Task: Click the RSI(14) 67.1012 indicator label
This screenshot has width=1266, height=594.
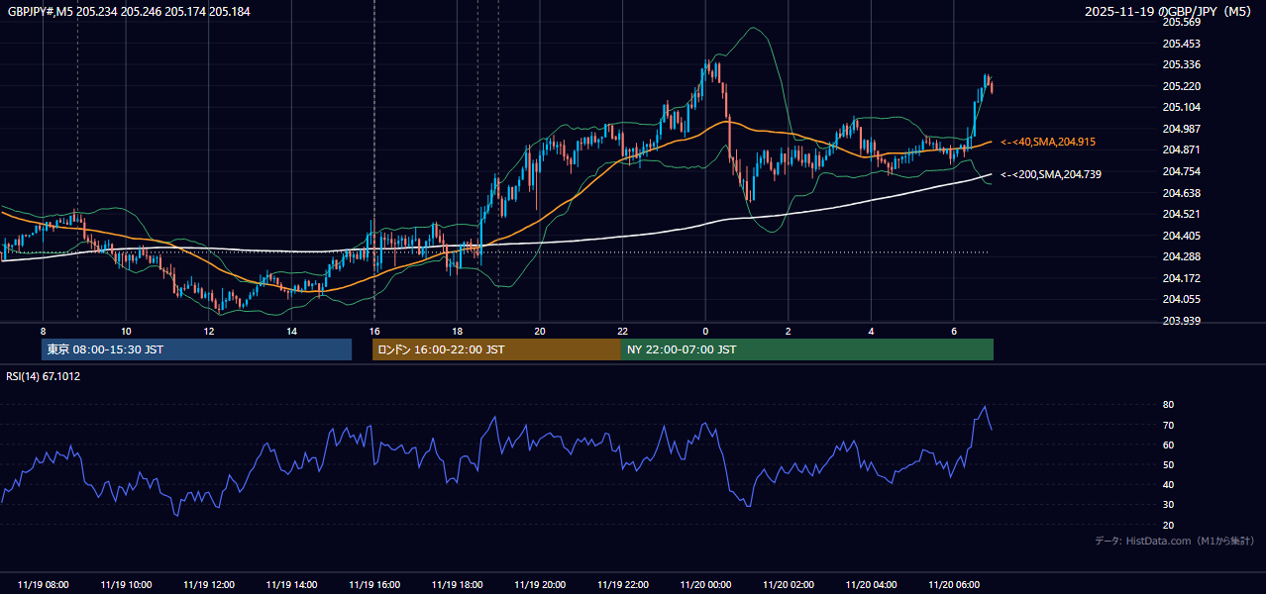Action: tap(44, 376)
